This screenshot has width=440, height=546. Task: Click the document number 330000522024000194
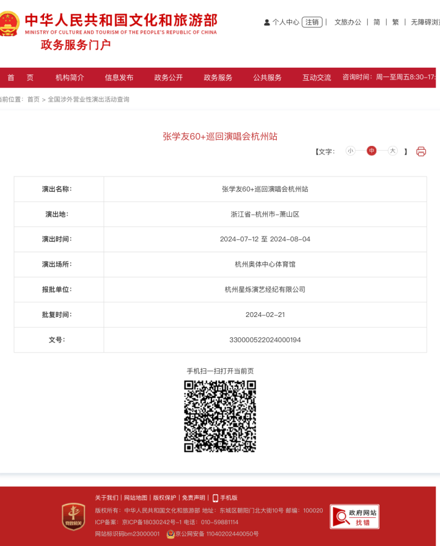coord(265,340)
